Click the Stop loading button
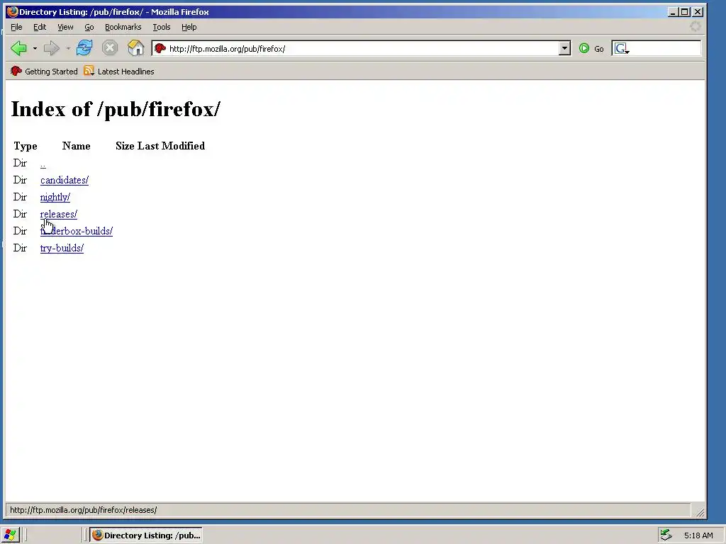Viewport: 726px width, 544px height. point(110,47)
